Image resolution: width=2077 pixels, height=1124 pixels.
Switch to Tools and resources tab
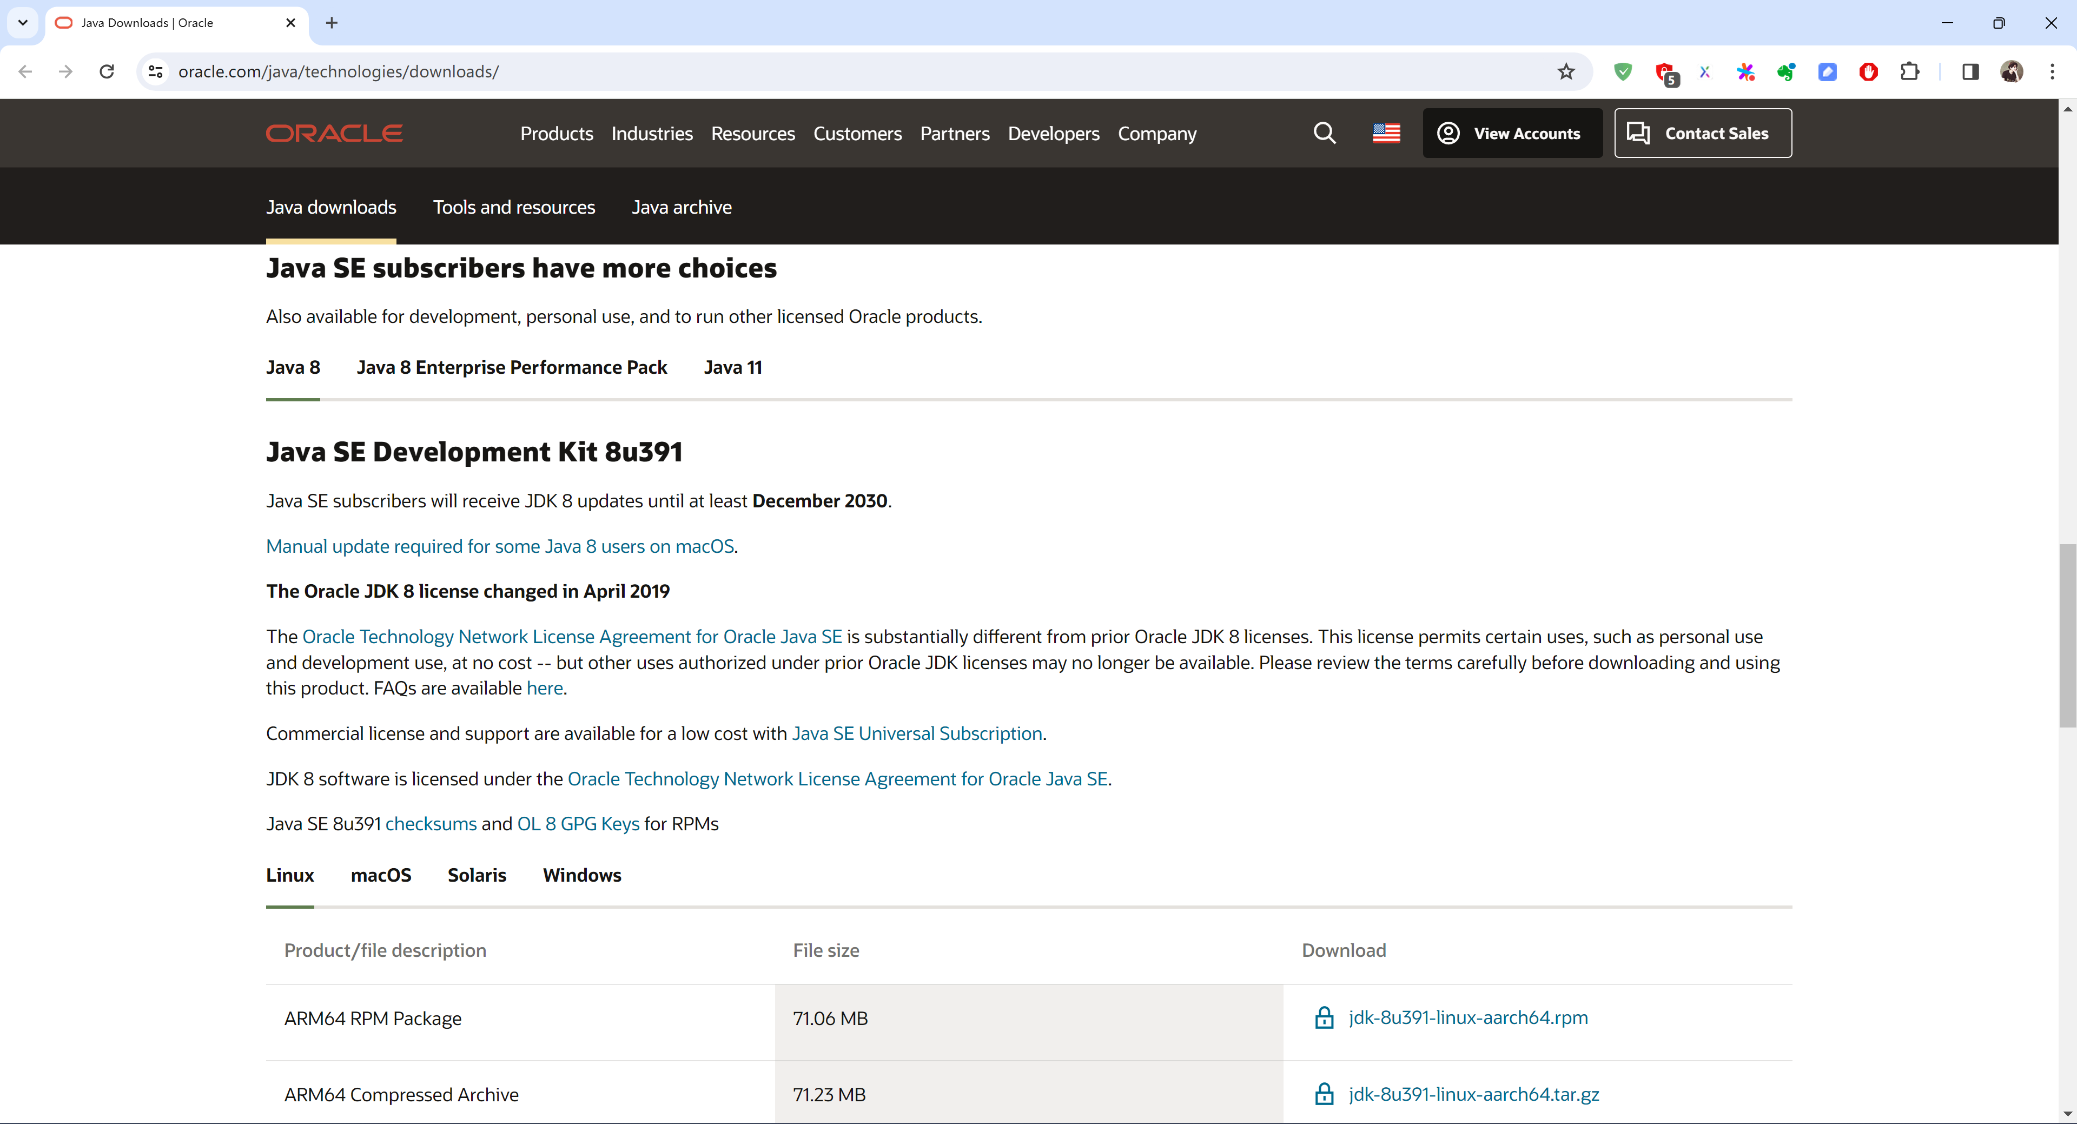click(x=514, y=207)
